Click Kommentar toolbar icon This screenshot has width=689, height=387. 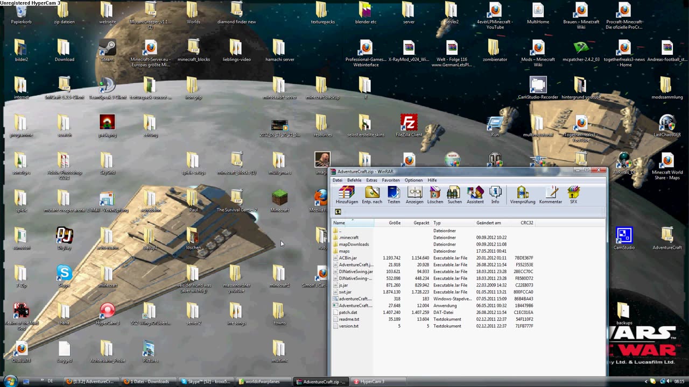[551, 195]
